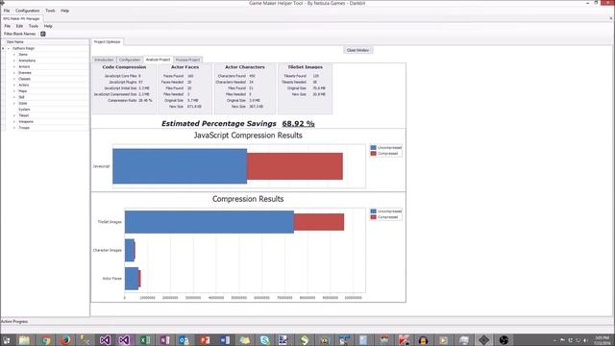The height and width of the screenshot is (346, 615).
Task: Click the TileSet Images panel heading
Action: click(x=306, y=67)
